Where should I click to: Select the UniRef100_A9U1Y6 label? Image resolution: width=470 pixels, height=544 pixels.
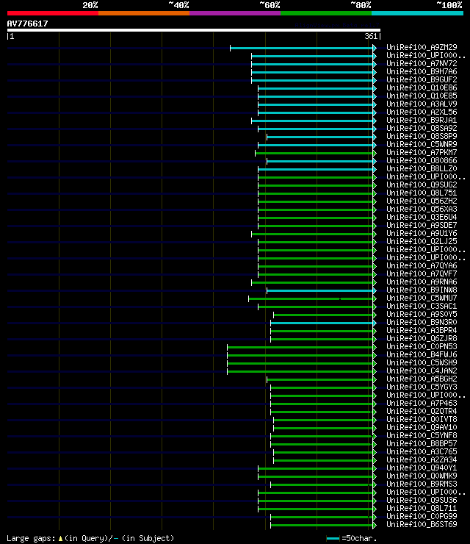coord(422,234)
